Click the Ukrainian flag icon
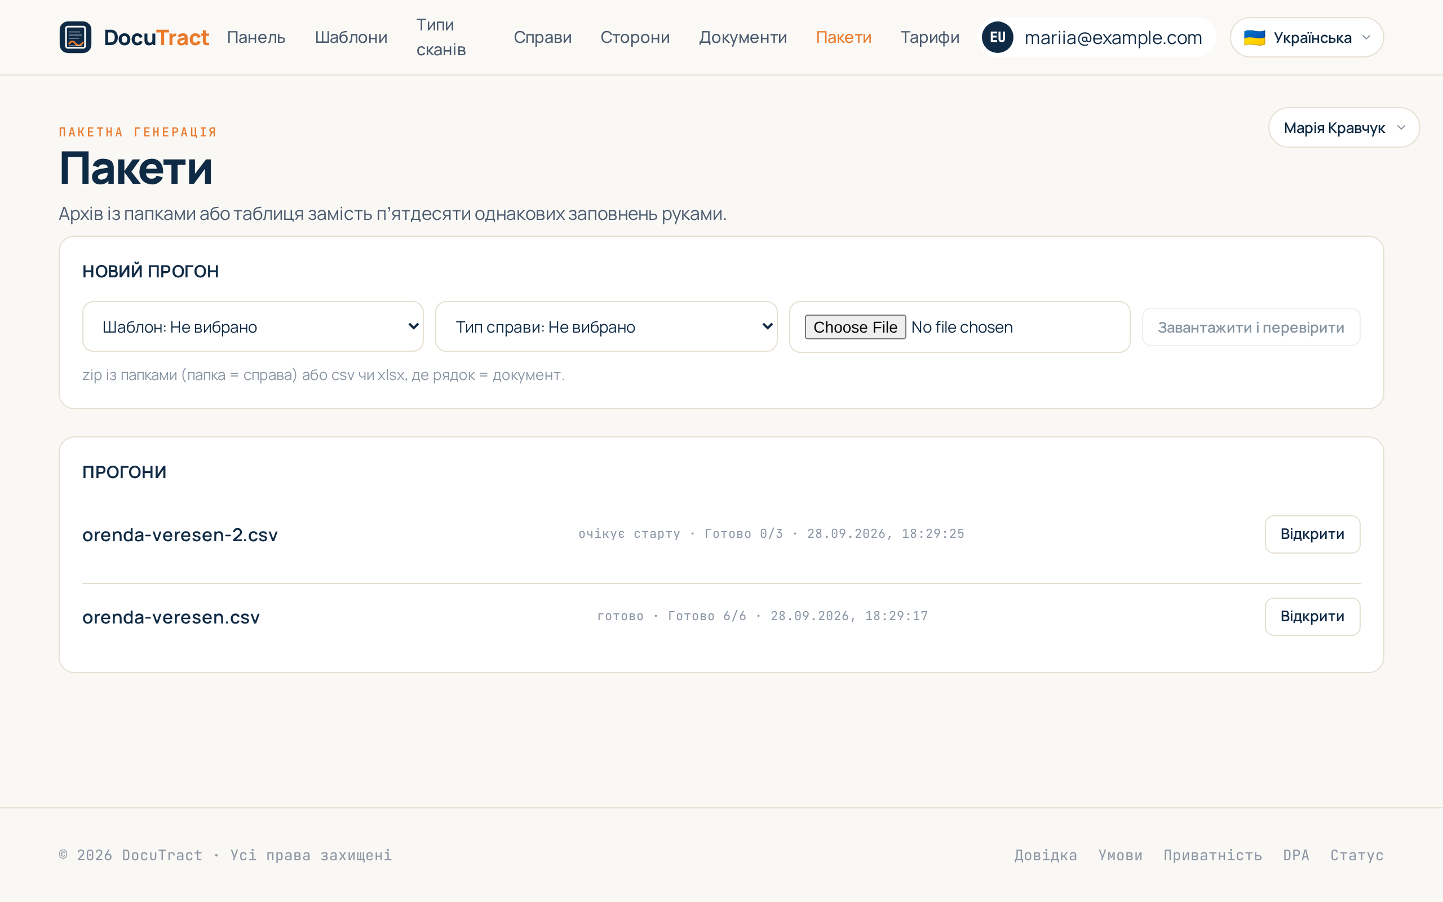Screen dimensions: 1443x902 coord(1255,38)
